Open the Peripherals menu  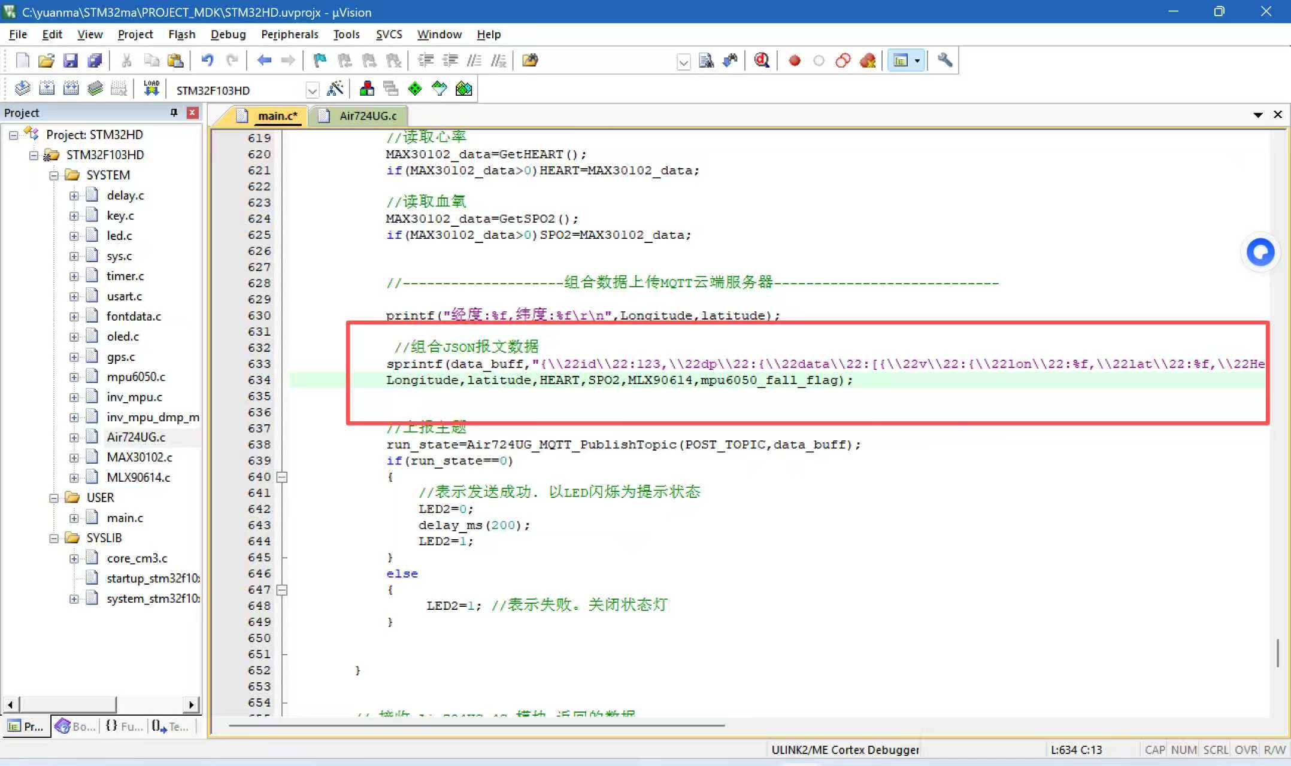click(289, 34)
